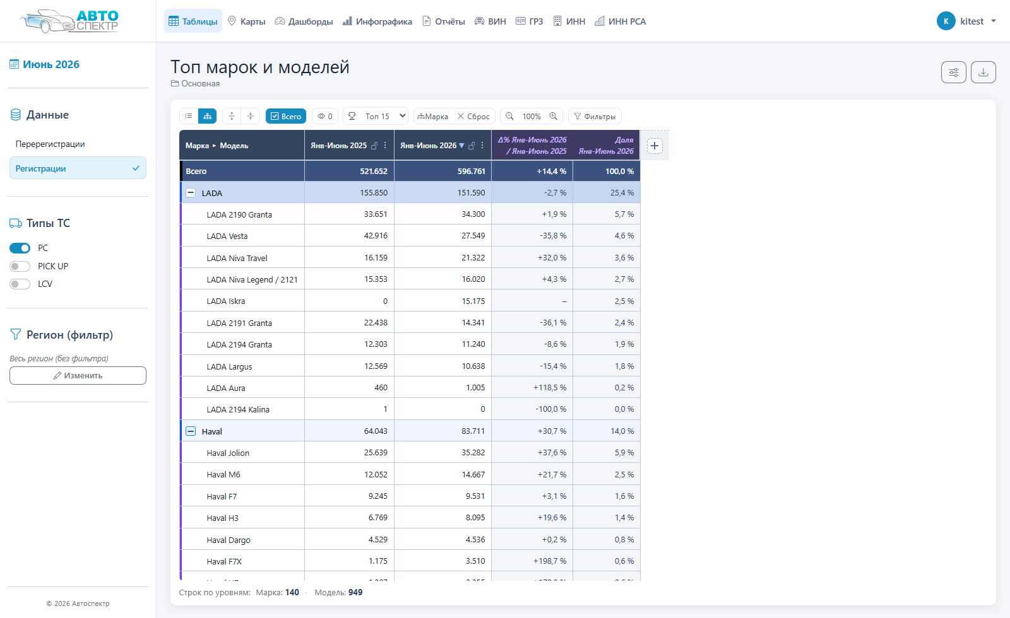This screenshot has height=618, width=1010.
Task: Click the Марка grouping button
Action: tap(433, 116)
